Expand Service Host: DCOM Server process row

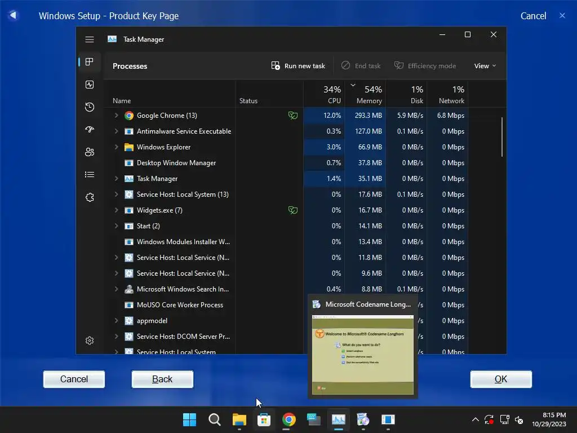(116, 337)
